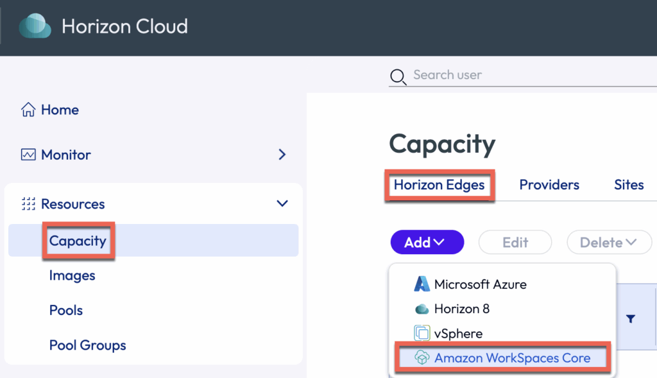
Task: Open the Delete dropdown button
Action: [x=609, y=243]
